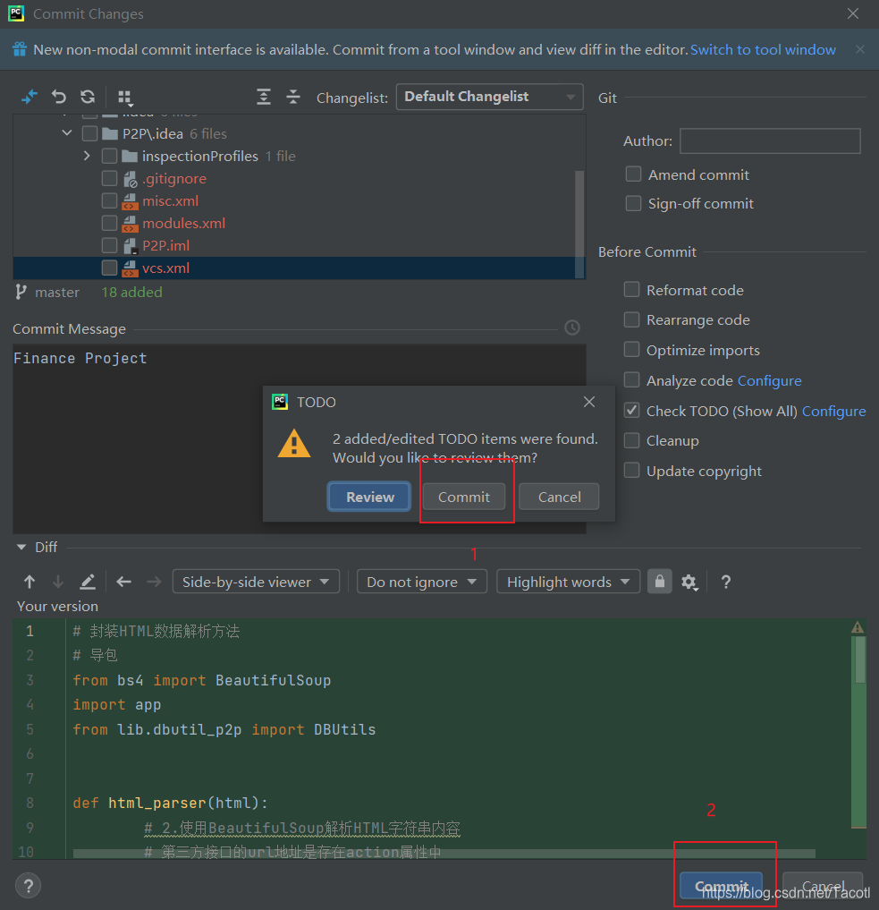
Task: Enable Update copyright option
Action: (x=631, y=471)
